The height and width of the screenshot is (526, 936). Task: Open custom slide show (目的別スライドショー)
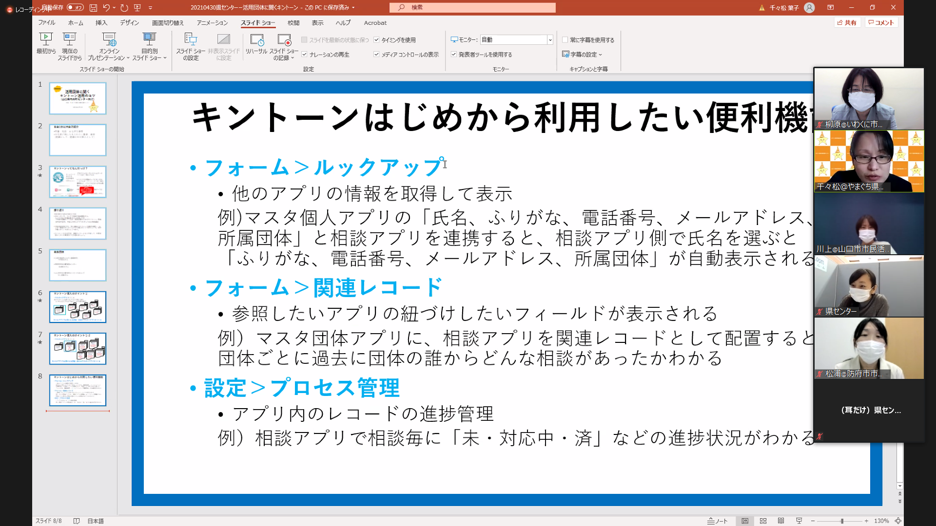pyautogui.click(x=150, y=47)
